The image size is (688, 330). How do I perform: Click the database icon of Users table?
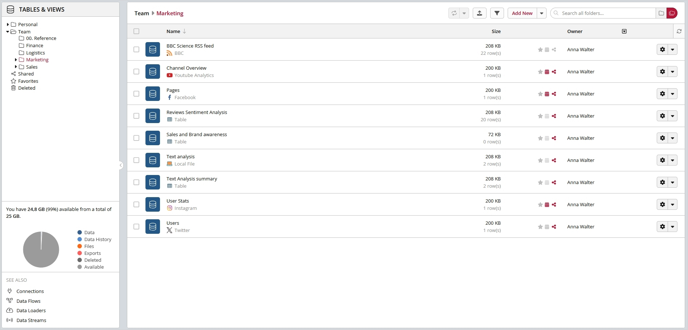(153, 227)
